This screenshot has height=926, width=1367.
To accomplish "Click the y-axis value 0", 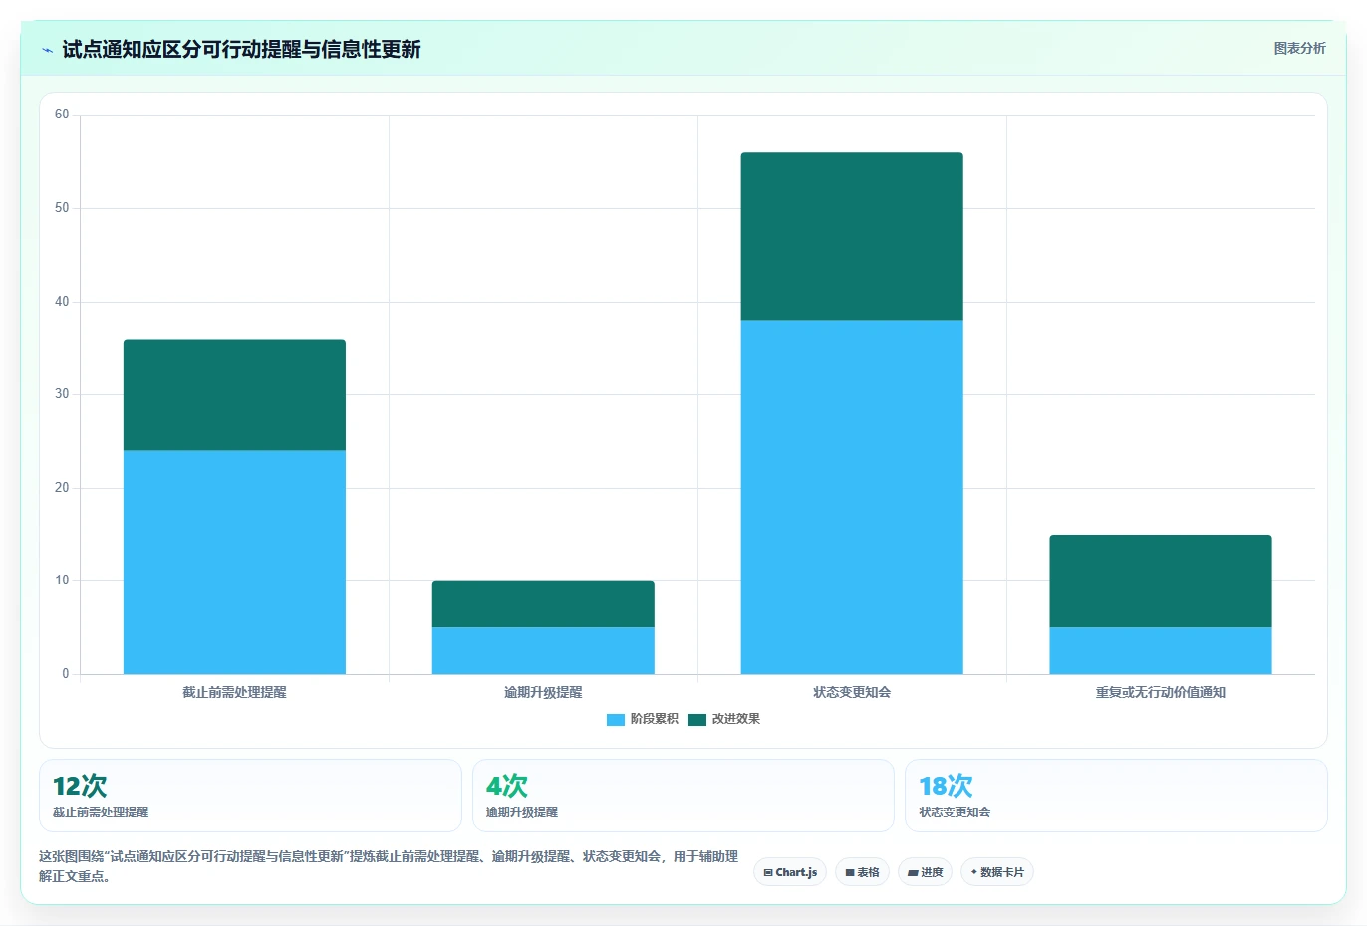I will (x=66, y=674).
